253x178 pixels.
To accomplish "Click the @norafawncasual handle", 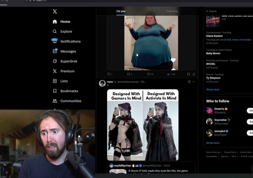I will click(128, 82).
